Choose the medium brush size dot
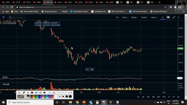The width and height of the screenshot is (187, 105). click(x=63, y=97)
